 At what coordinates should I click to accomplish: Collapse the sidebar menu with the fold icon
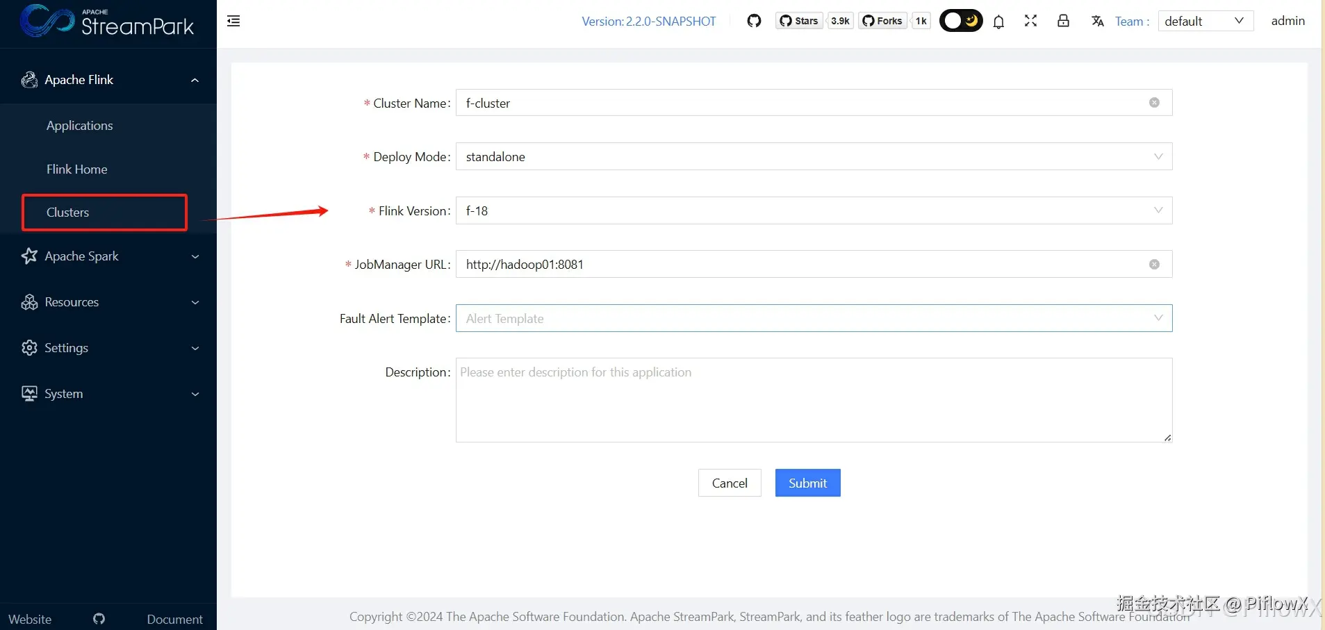(x=233, y=21)
